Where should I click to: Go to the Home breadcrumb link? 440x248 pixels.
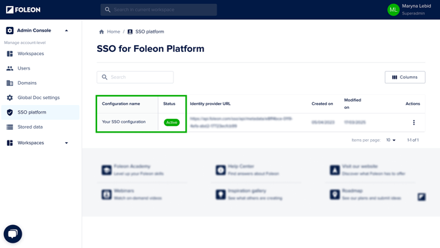pyautogui.click(x=114, y=31)
